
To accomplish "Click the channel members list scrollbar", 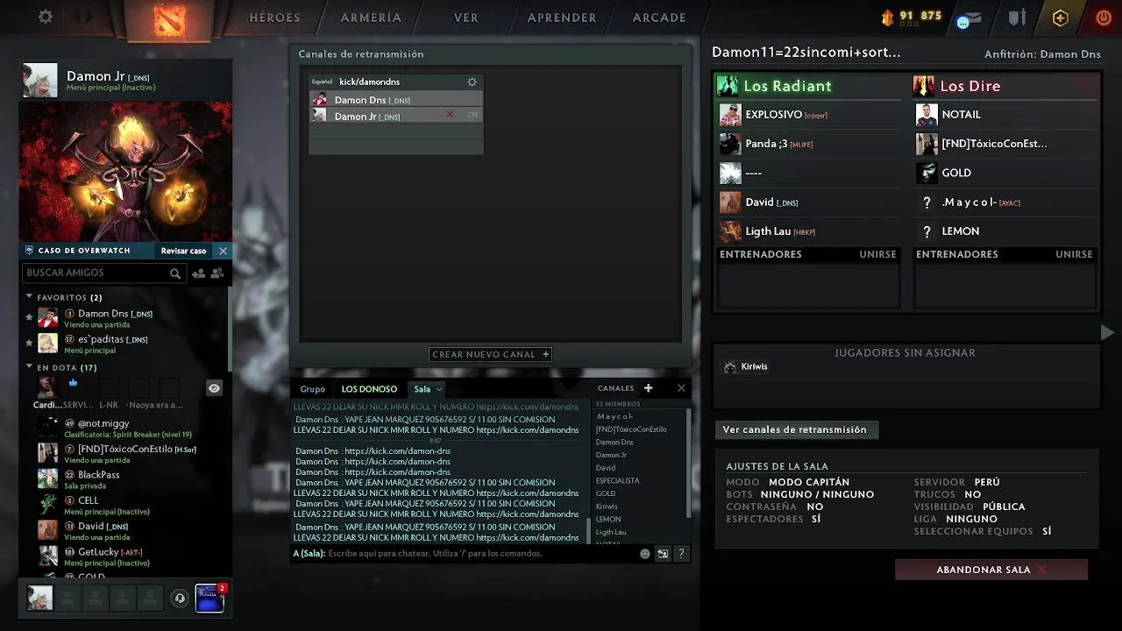I will (x=688, y=462).
